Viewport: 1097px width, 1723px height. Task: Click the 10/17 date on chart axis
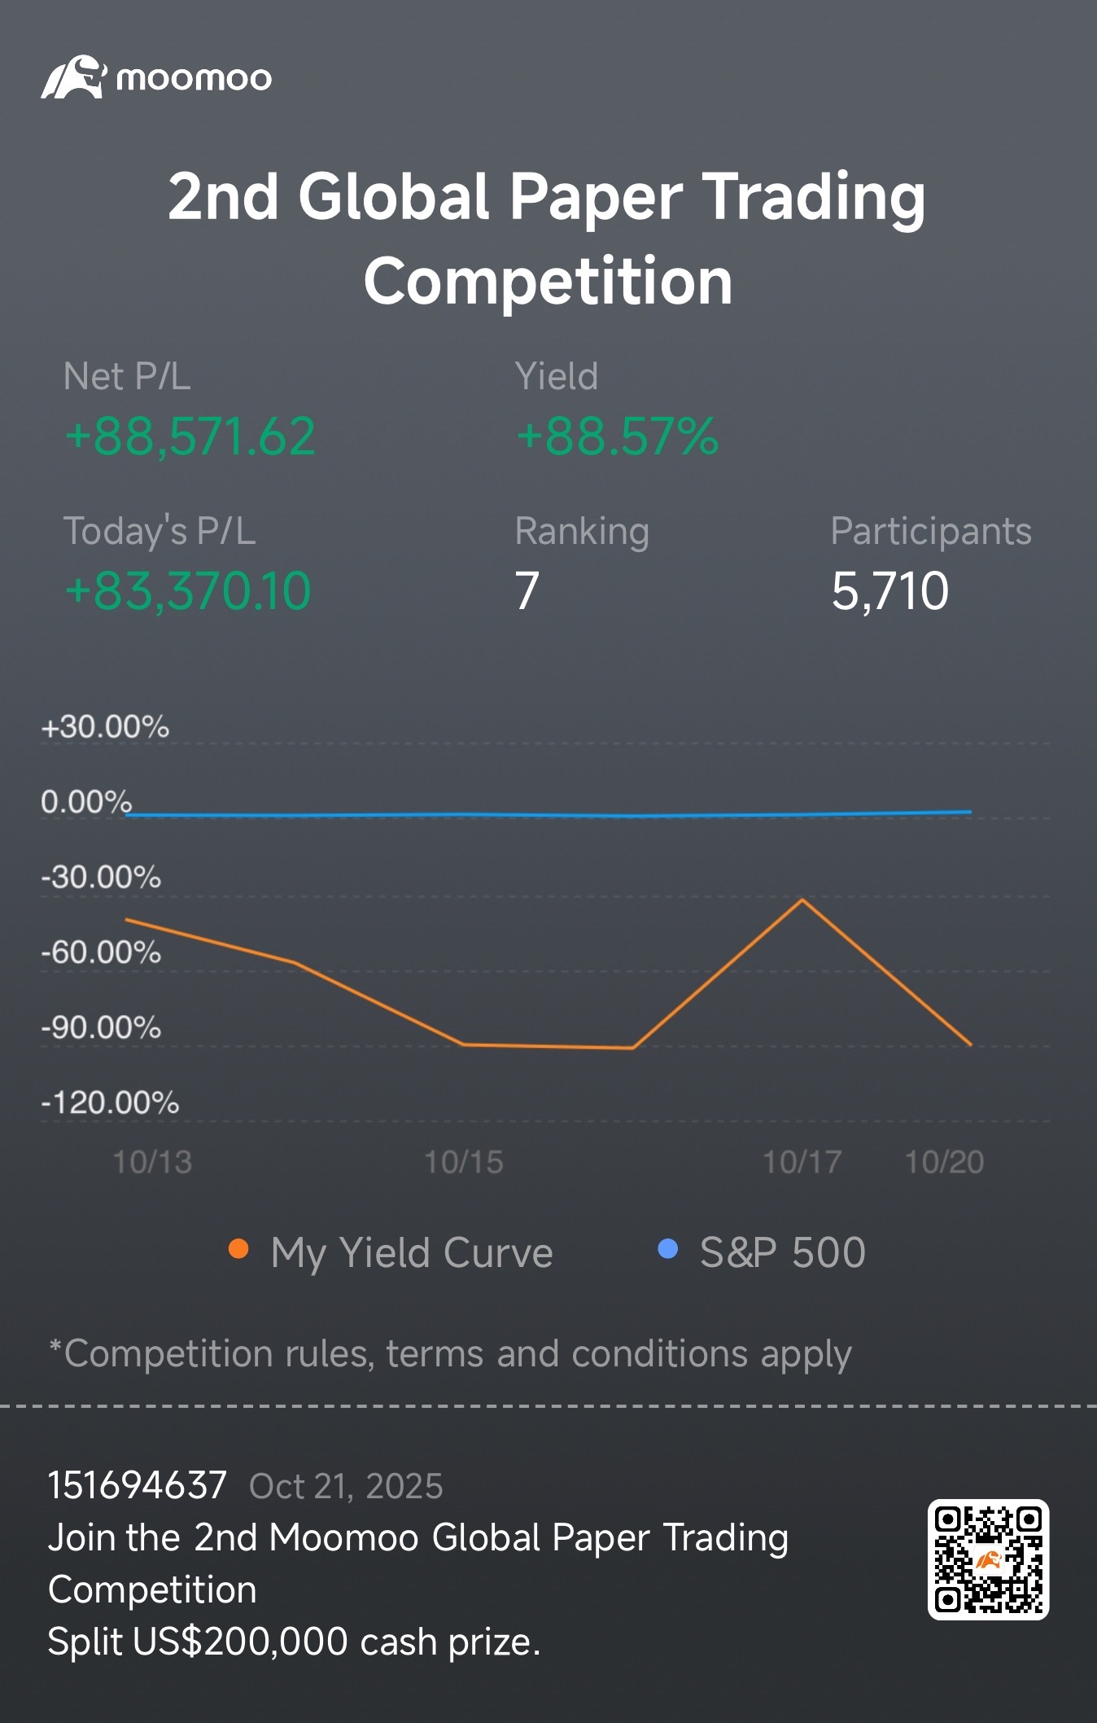[802, 1162]
